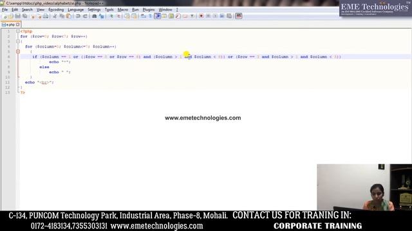
Task: Toggle the highlighted Indent Guide button
Action: coord(157,16)
